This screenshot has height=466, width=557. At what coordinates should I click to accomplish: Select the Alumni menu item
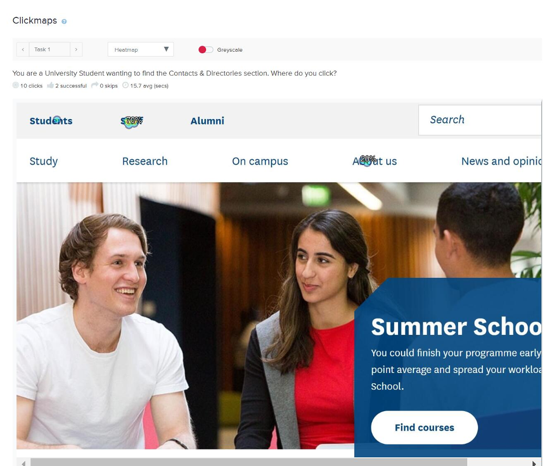(x=207, y=121)
